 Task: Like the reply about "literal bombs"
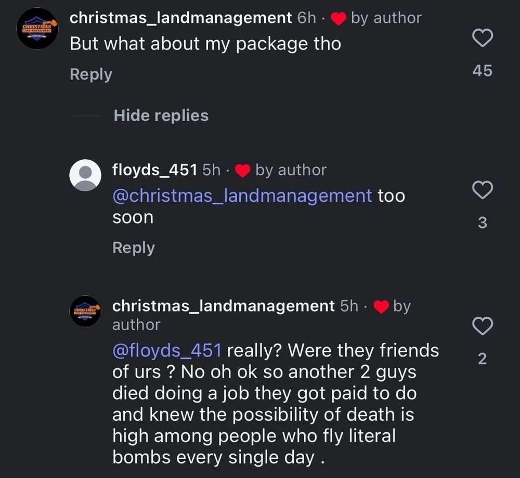[x=482, y=327]
